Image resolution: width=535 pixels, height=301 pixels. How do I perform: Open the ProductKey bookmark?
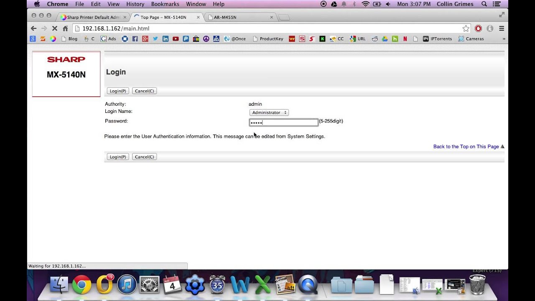pos(268,39)
